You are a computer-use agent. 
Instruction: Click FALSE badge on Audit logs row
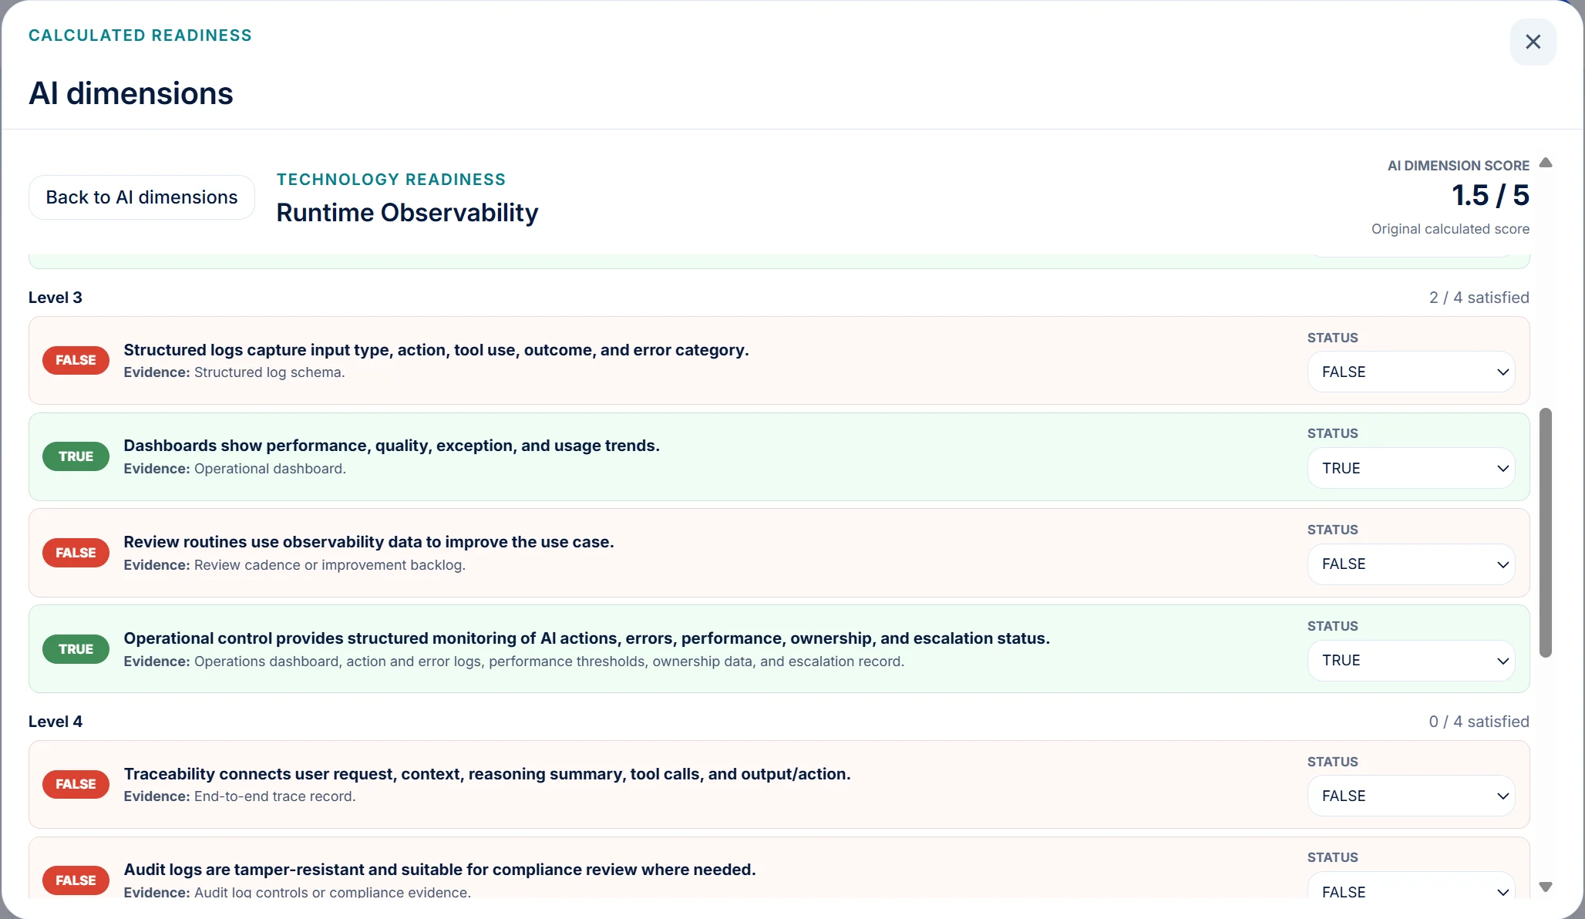coord(76,880)
